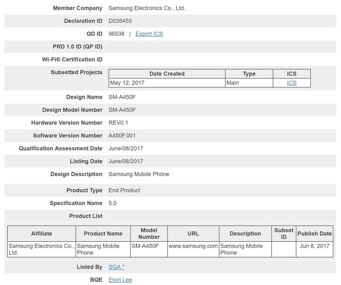Select Design Model Number value SM-A450F

(x=122, y=110)
